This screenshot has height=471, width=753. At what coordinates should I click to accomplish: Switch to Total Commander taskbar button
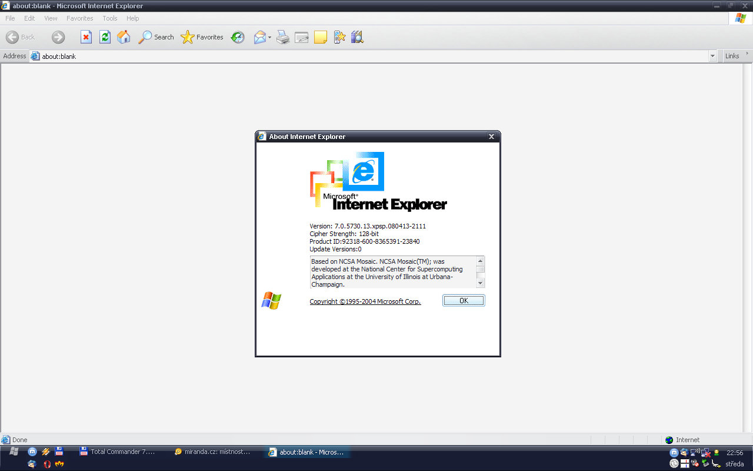click(119, 452)
